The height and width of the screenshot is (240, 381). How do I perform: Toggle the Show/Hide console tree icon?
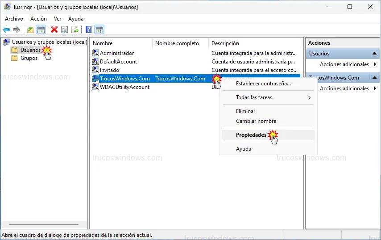point(41,30)
